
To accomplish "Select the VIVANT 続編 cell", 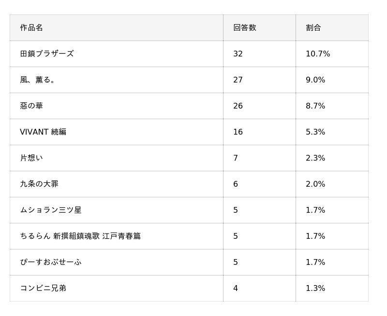I will coord(43,132).
